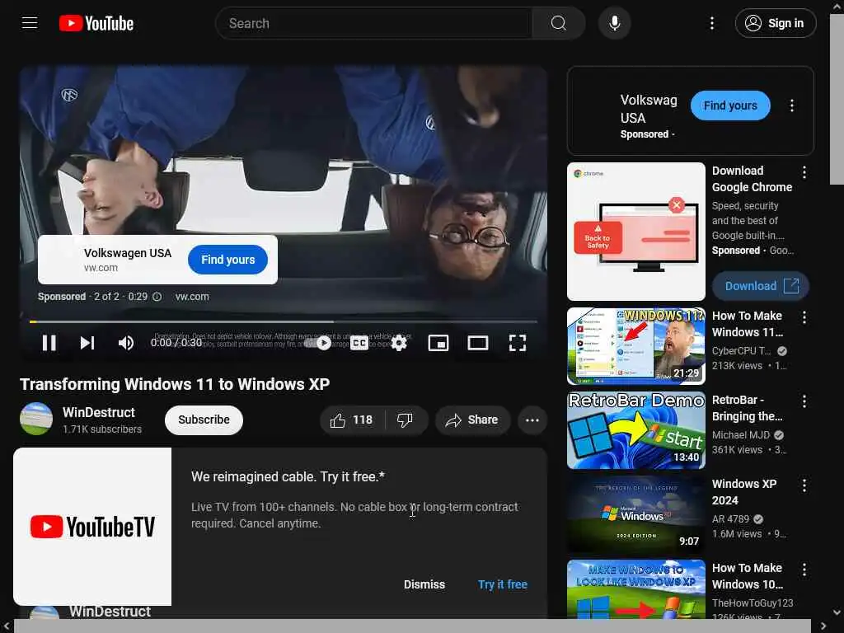Open ad info icon next to 0:29
Viewport: 844px width, 633px height.
tap(157, 297)
